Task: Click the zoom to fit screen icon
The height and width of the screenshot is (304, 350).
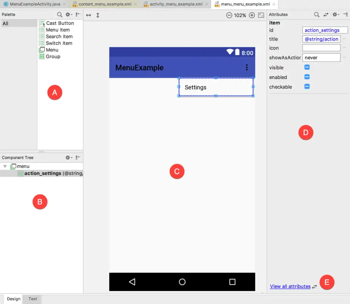Action: (261, 15)
